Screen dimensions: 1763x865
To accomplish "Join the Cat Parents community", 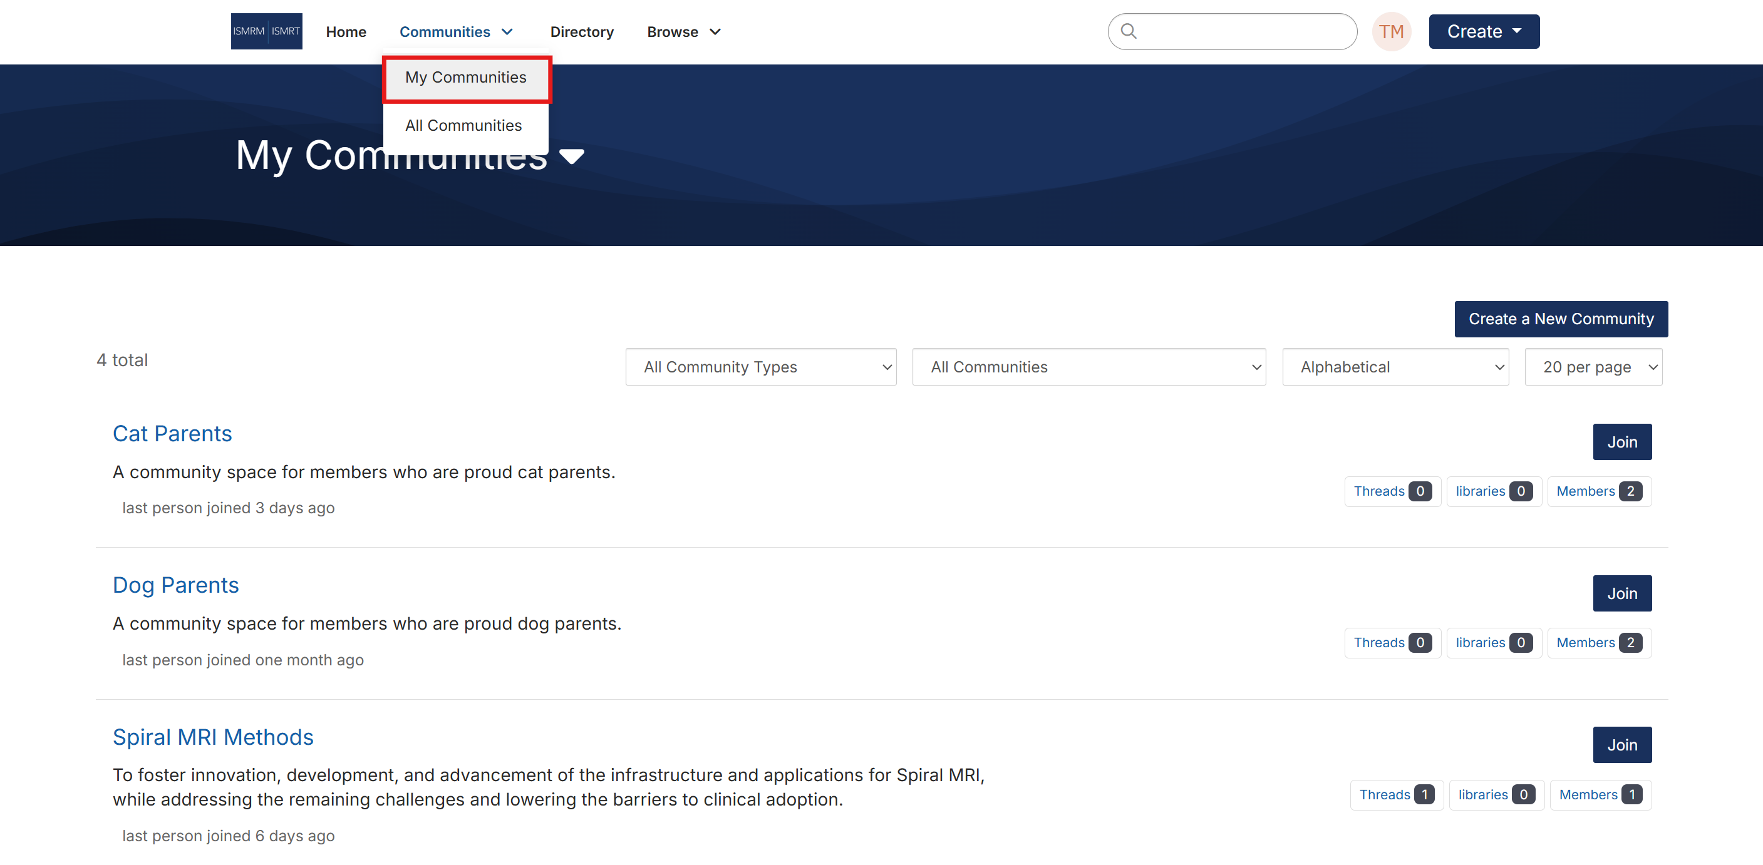I will 1621,442.
